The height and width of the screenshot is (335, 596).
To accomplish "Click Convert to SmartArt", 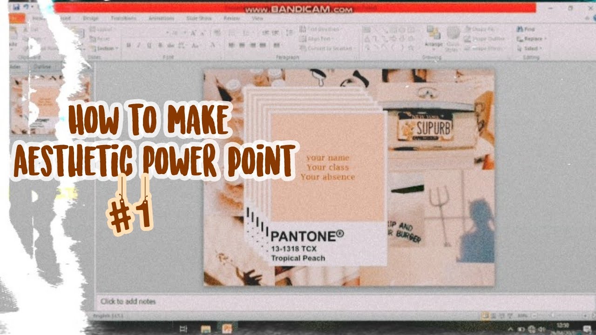I will click(329, 48).
